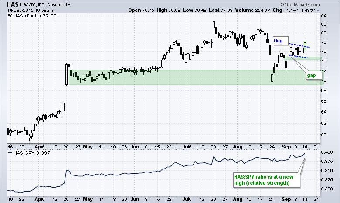Click the May label on the bottom ratio panel axis
This screenshot has height=203, width=340.
pyautogui.click(x=88, y=199)
